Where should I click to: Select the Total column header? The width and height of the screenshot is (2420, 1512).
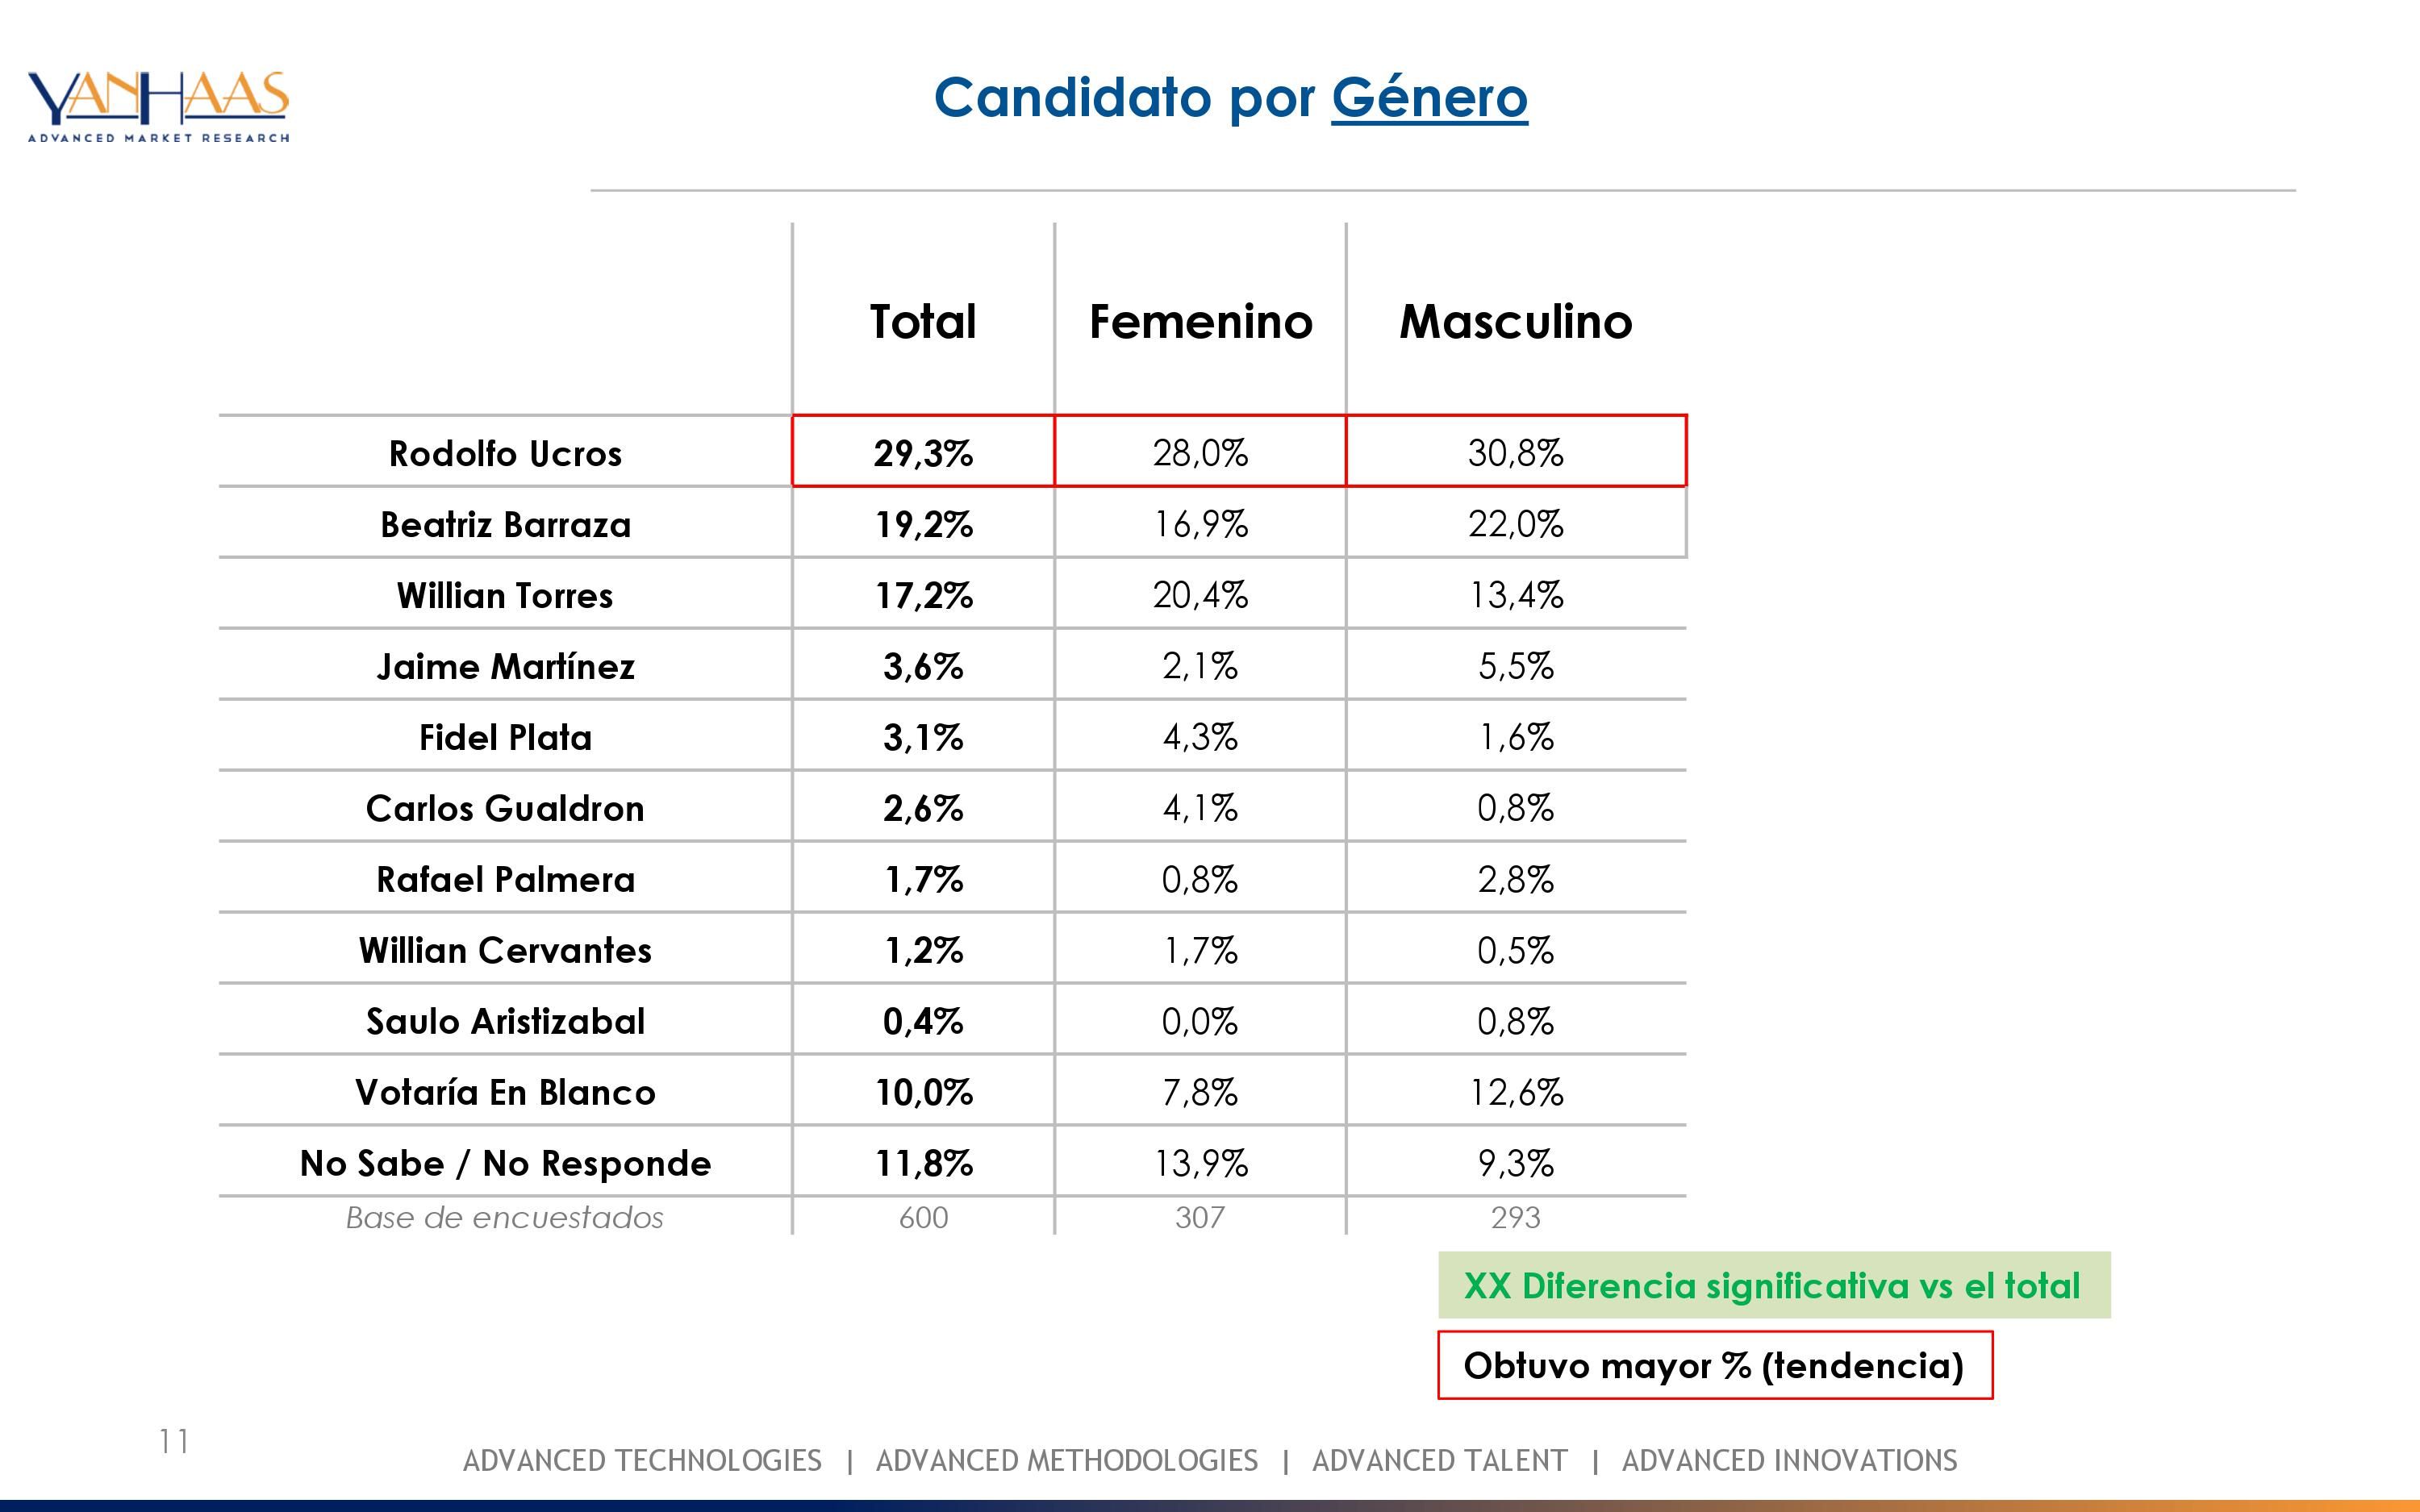tap(922, 322)
